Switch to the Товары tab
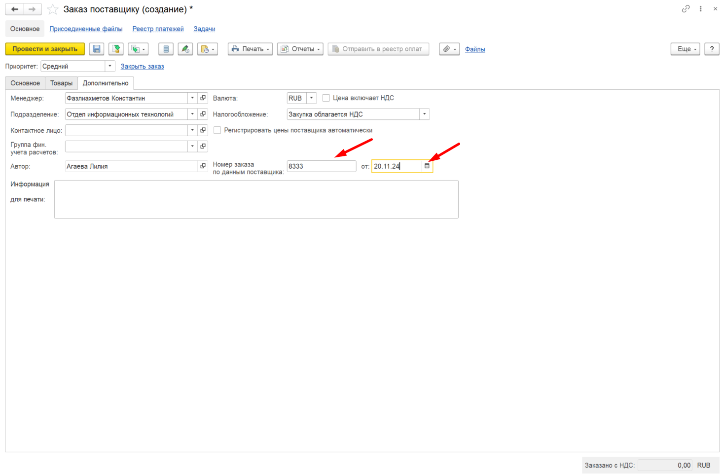The image size is (724, 476). click(61, 83)
